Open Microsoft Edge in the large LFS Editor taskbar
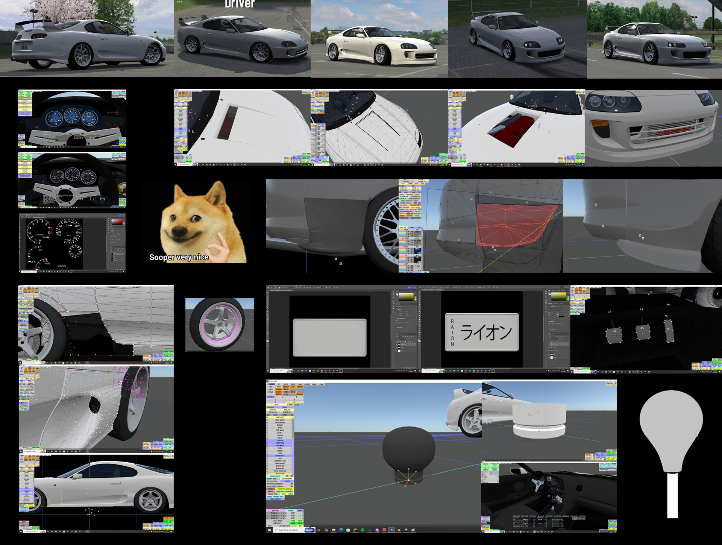Viewport: 722px width, 545px height. [x=341, y=530]
